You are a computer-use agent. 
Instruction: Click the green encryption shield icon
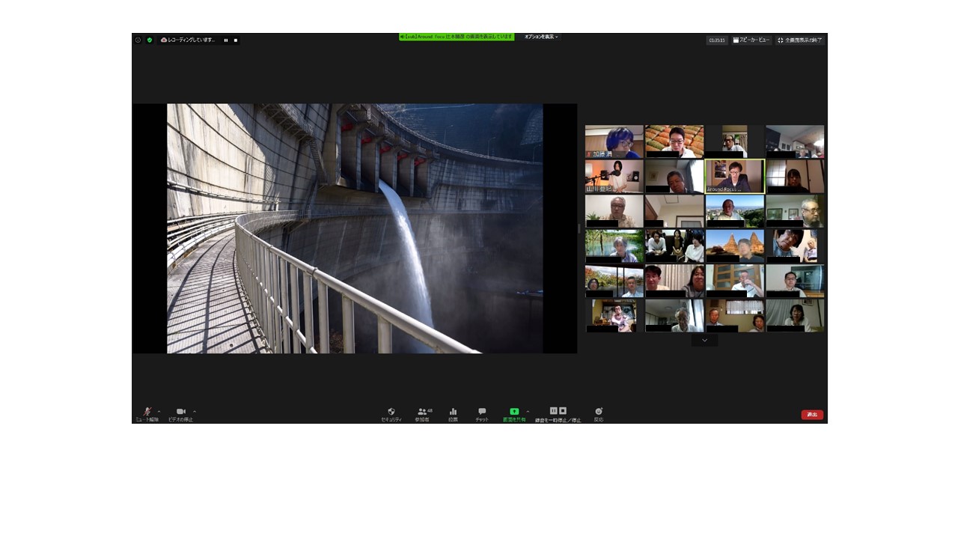[x=150, y=40]
